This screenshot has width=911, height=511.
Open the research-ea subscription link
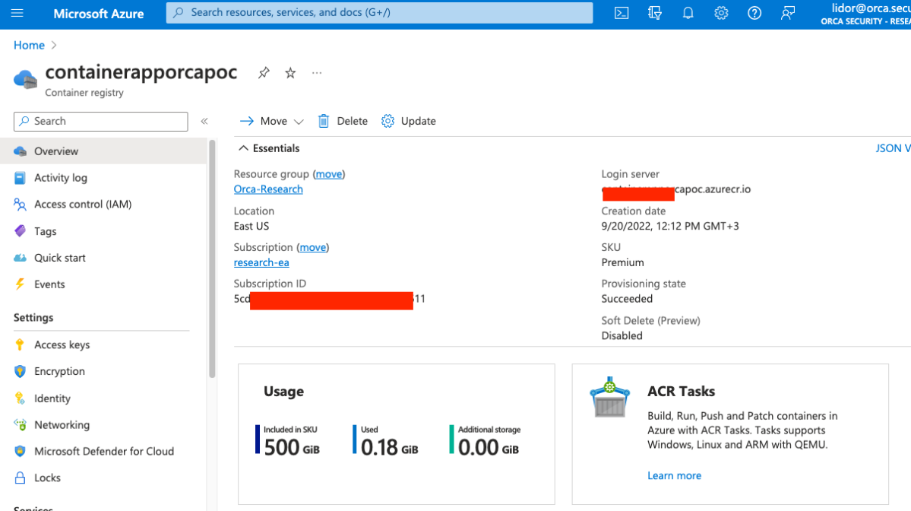click(261, 262)
